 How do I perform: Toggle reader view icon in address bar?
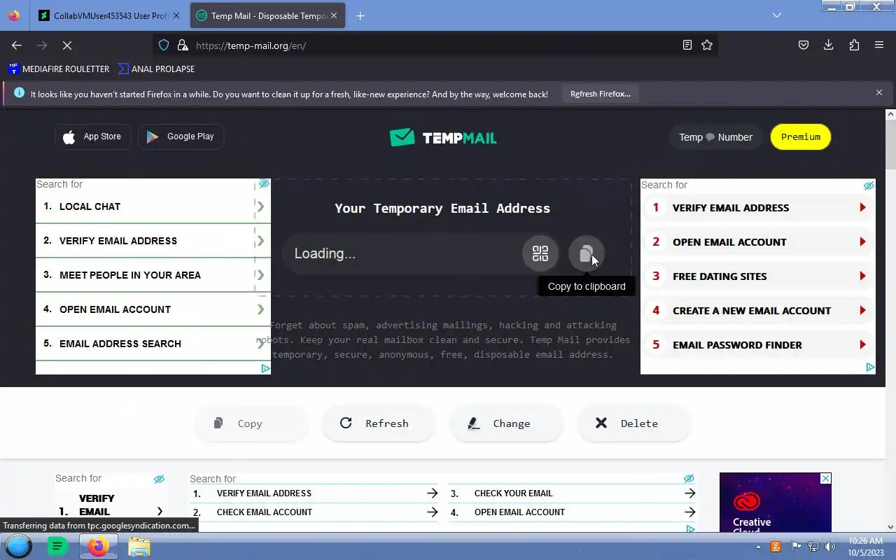point(687,45)
